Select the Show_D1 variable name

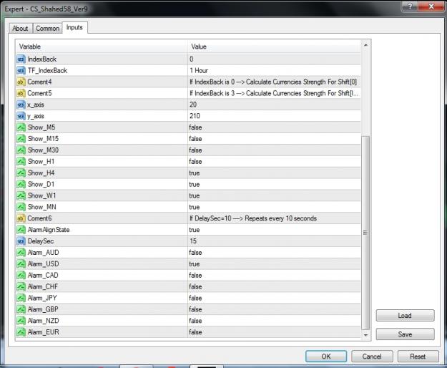(41, 184)
